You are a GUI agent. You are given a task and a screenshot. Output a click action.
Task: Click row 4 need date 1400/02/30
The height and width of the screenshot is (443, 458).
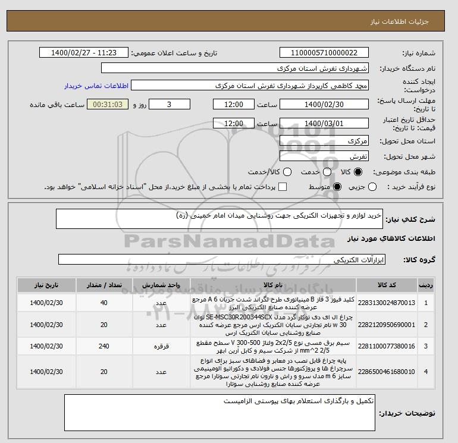click(x=46, y=372)
